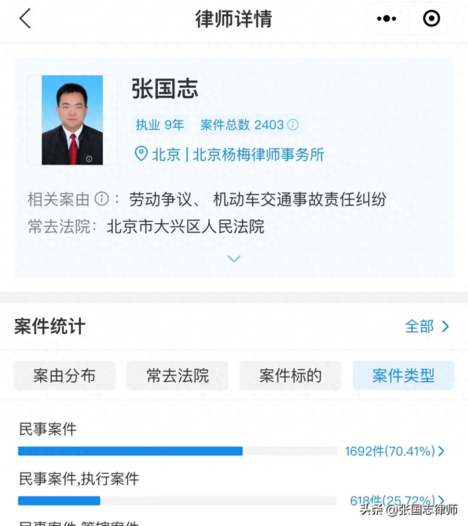Image resolution: width=468 pixels, height=526 pixels.
Task: Tap info icon beside 案件总数 2403
Action: [x=293, y=125]
